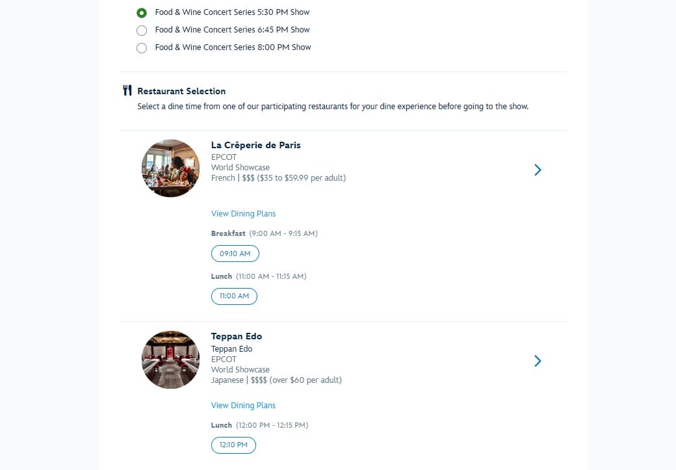The height and width of the screenshot is (470, 676).
Task: Click the Restaurant Selection heading
Action: point(181,91)
